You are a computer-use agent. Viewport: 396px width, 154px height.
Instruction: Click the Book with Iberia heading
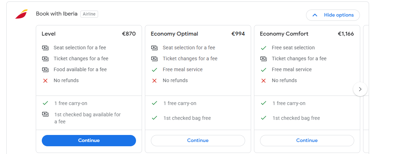(57, 14)
